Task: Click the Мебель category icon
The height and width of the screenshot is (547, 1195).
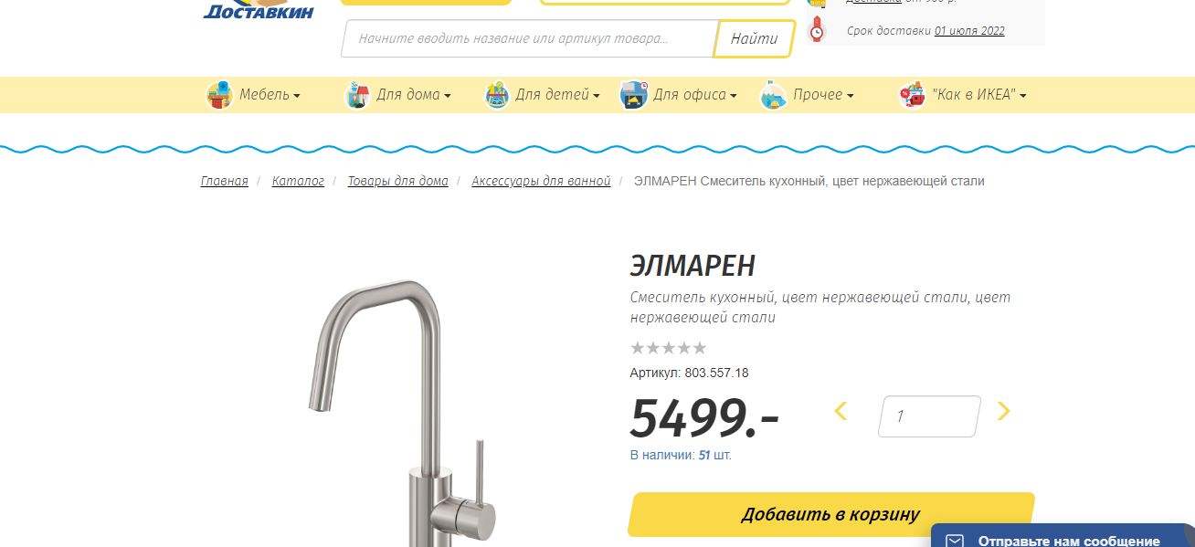Action: [x=219, y=95]
